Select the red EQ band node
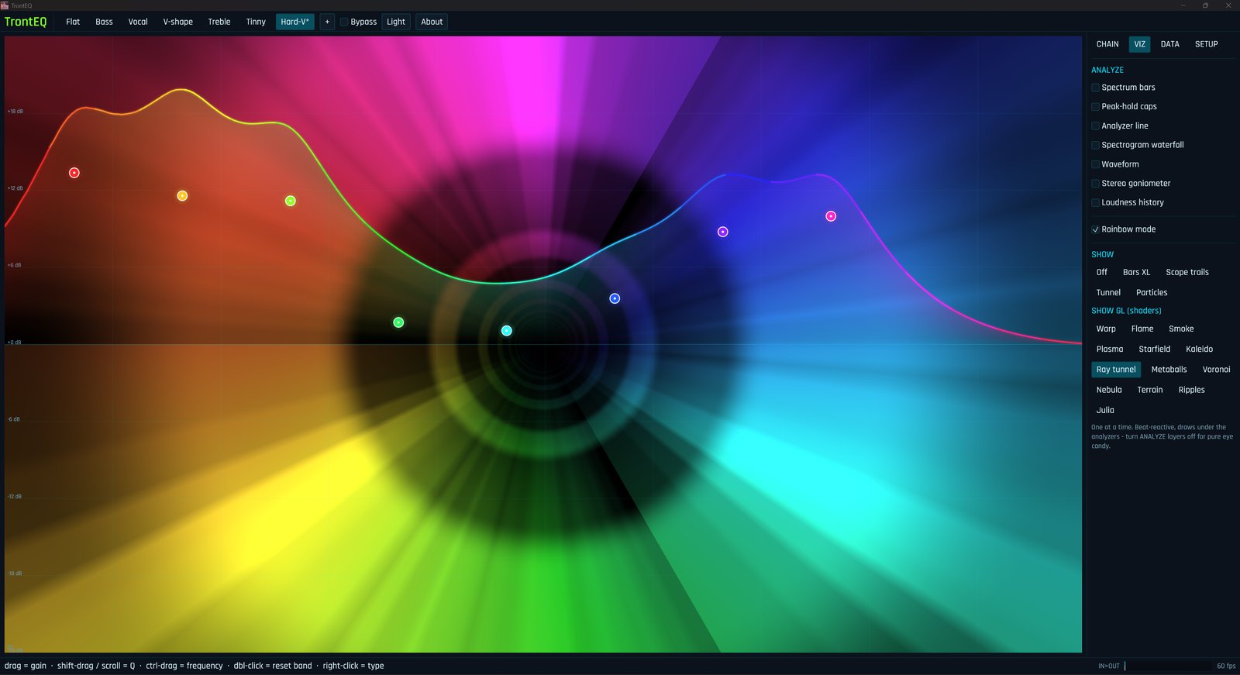Viewport: 1240px width, 675px height. pos(74,173)
